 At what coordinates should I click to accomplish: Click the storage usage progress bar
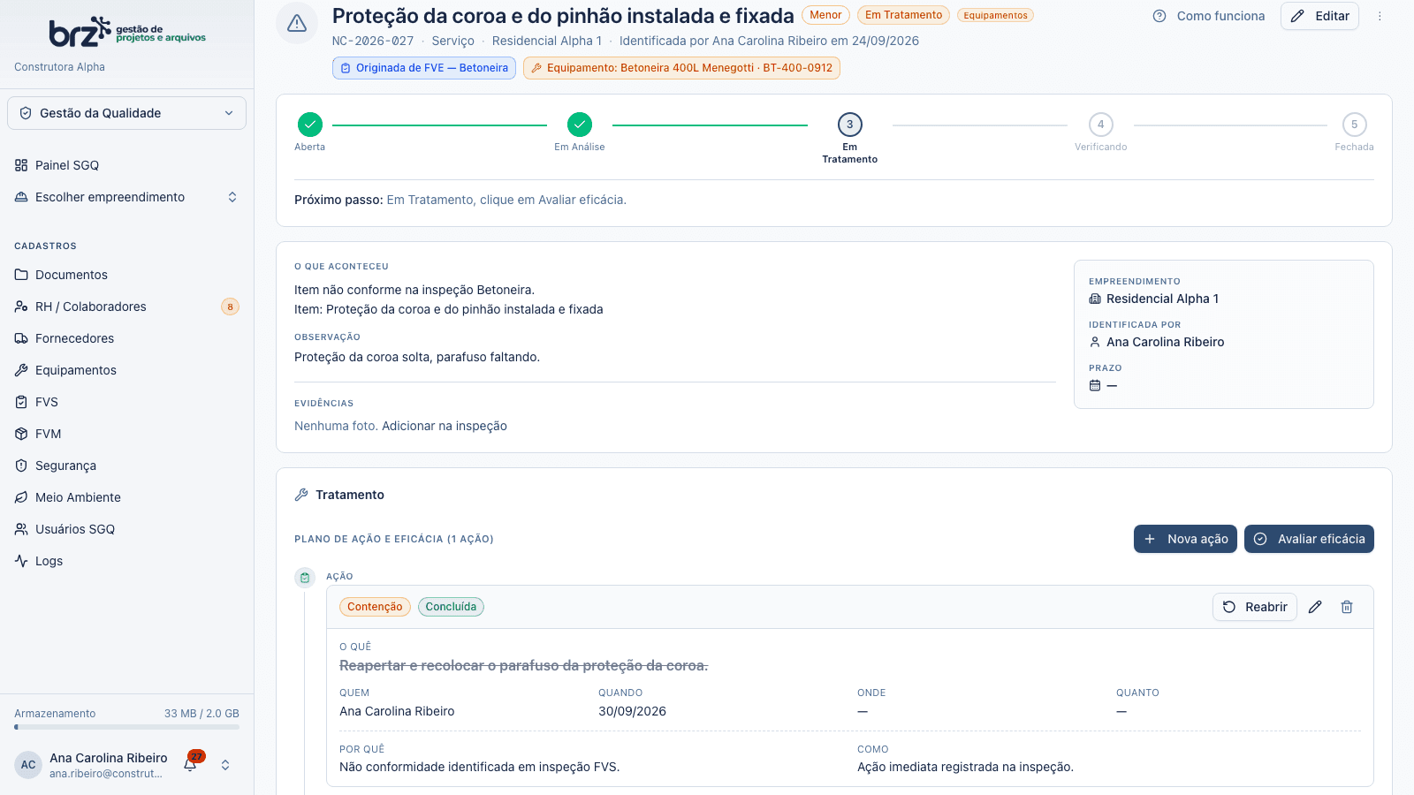click(126, 727)
